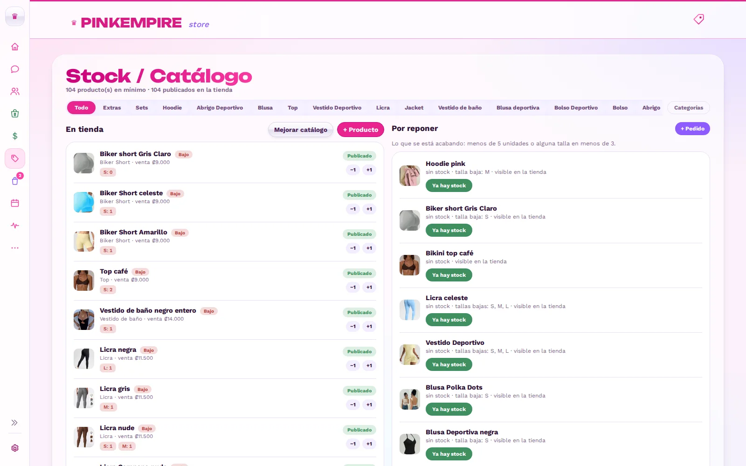
Task: Toggle Publicado status for Biker Short Amarillo
Action: click(359, 234)
